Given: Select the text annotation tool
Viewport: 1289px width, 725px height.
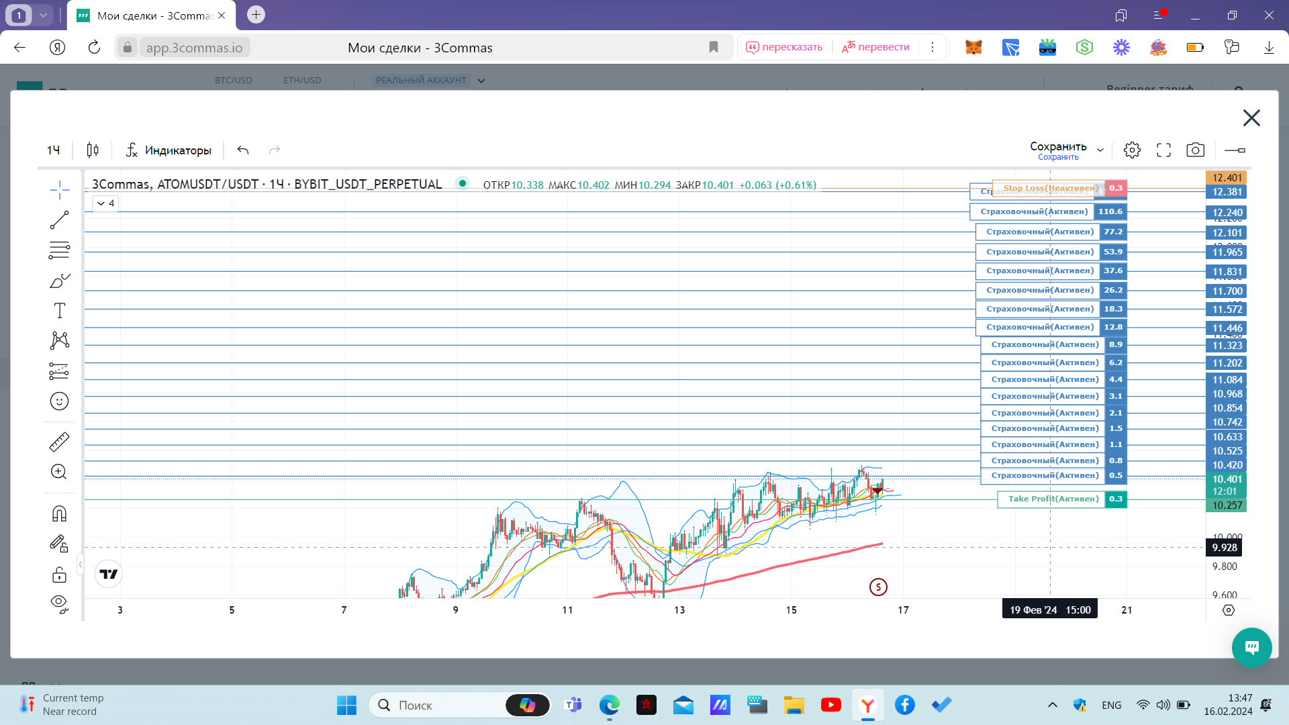Looking at the screenshot, I should tap(59, 311).
